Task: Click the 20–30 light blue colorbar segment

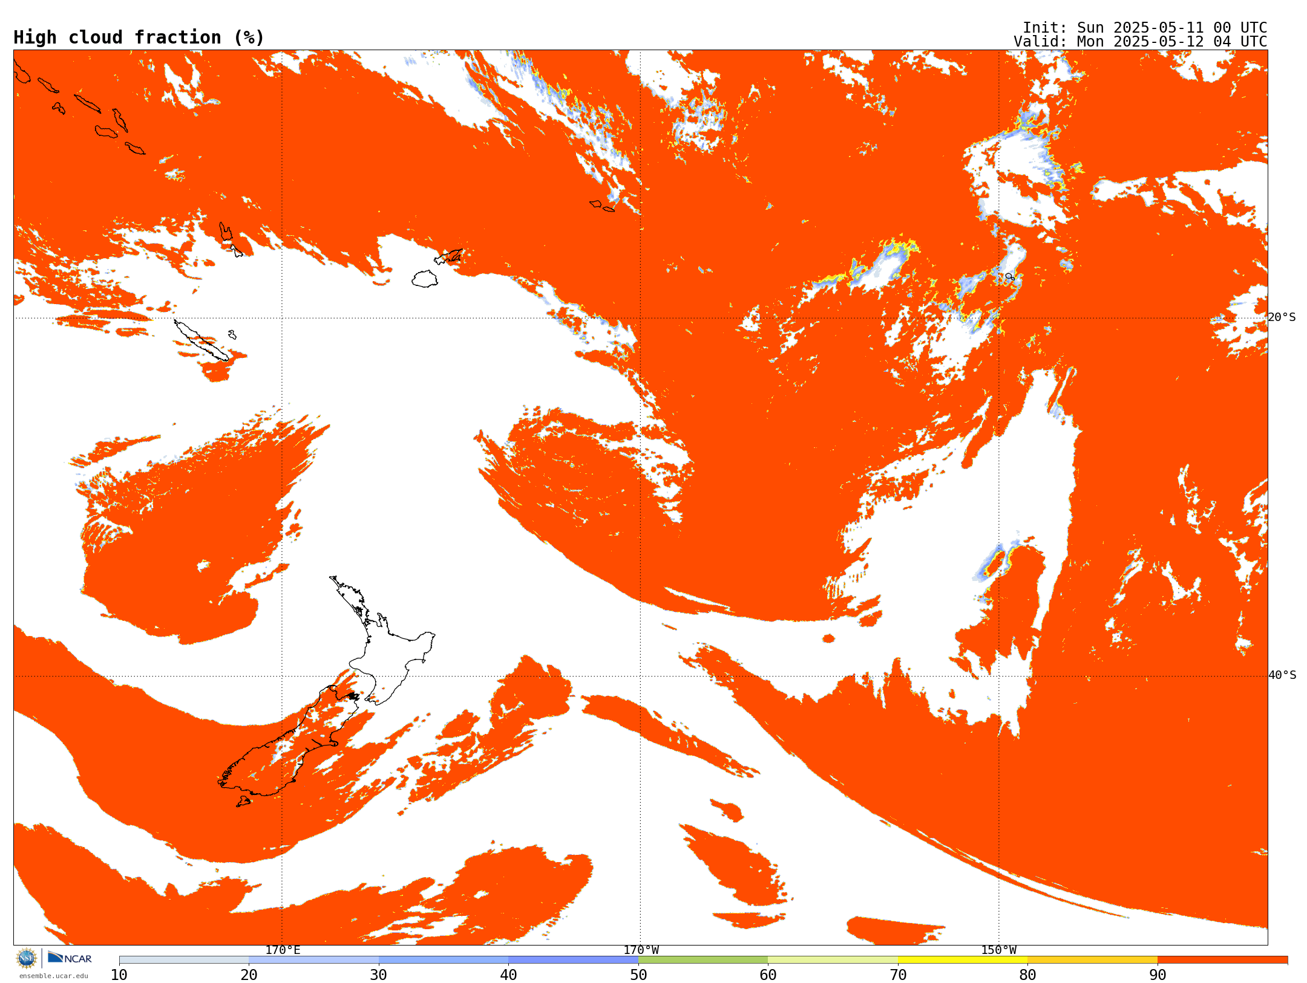Action: 314,960
